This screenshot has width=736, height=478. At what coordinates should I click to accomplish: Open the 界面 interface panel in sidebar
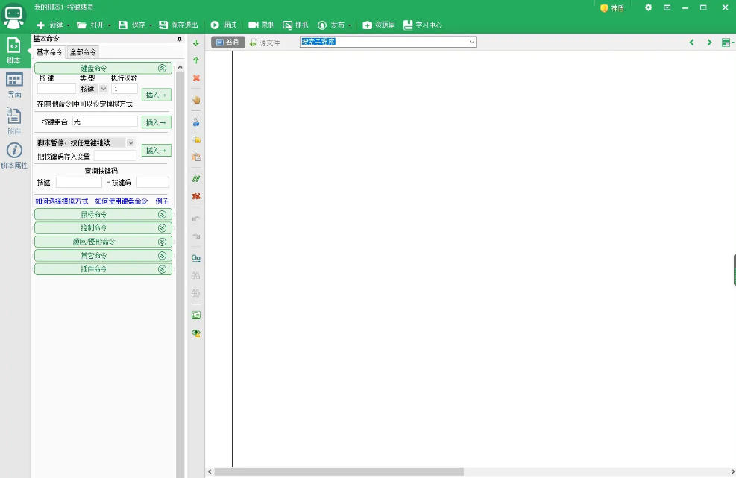tap(14, 84)
